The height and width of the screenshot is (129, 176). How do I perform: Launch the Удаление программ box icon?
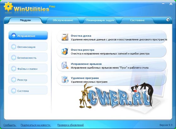(x=65, y=79)
